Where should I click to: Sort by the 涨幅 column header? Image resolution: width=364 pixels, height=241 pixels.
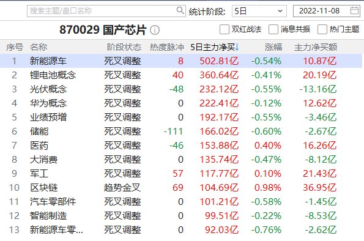(x=273, y=47)
